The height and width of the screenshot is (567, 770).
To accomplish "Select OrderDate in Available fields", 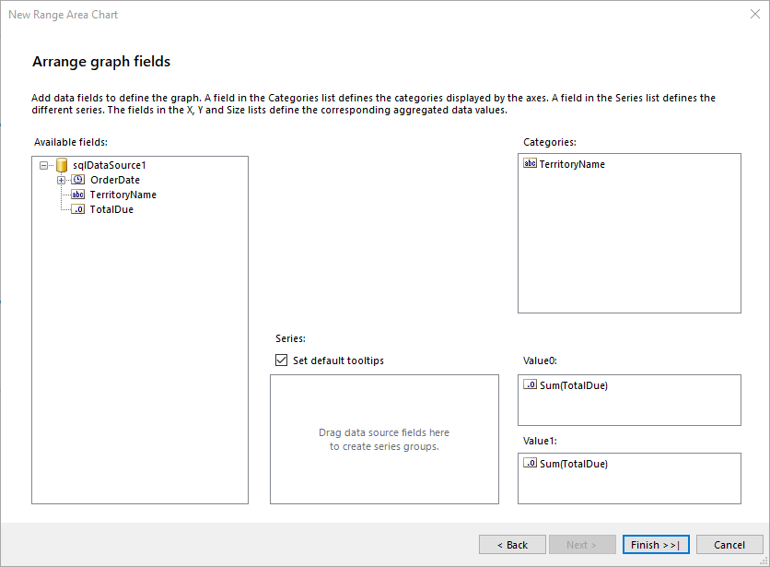I will [x=114, y=180].
